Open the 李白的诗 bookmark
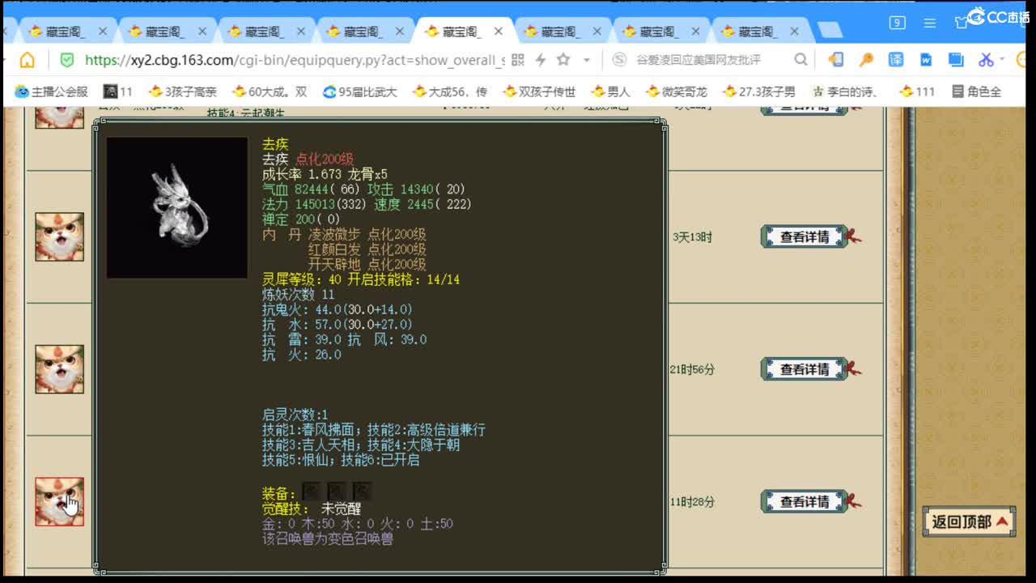This screenshot has width=1036, height=583. coord(845,91)
